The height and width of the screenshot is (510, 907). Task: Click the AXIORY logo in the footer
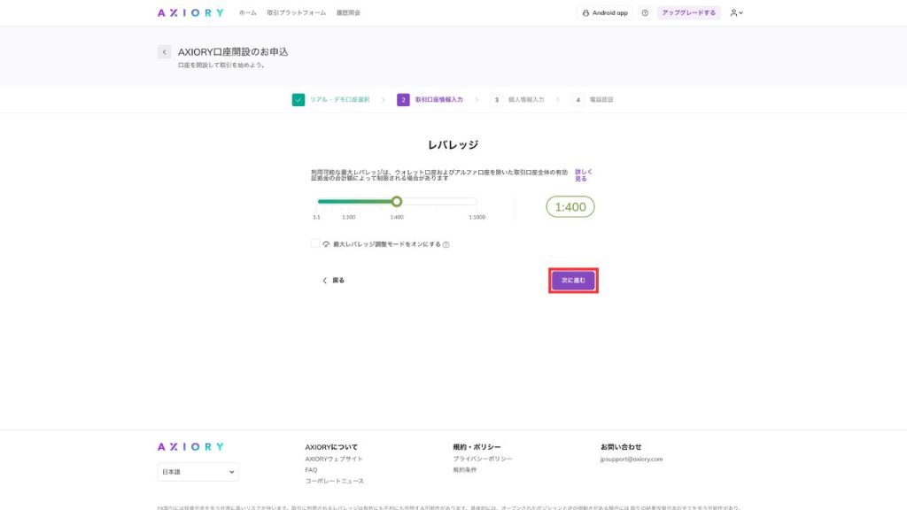pyautogui.click(x=190, y=447)
